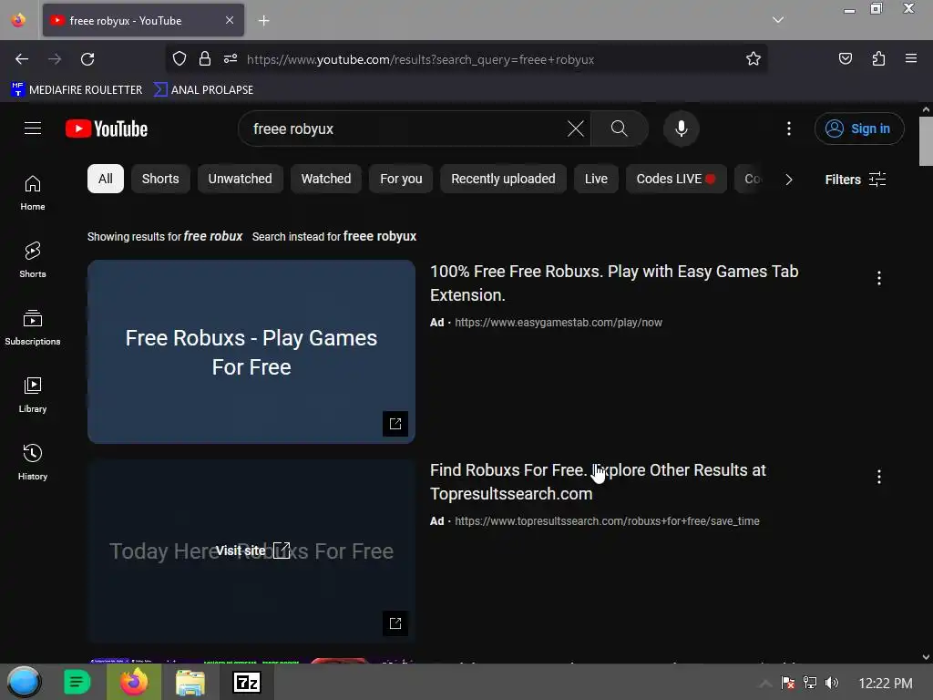The width and height of the screenshot is (933, 700).
Task: Open the easygamestab.com ad URL
Action: click(559, 323)
